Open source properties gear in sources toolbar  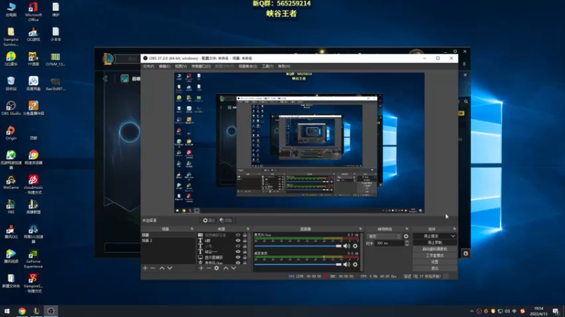coord(217,268)
